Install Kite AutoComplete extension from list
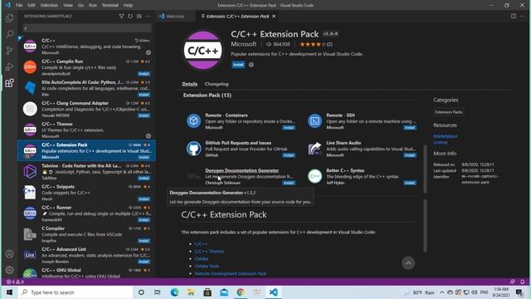Viewport: 531px width, 299px height. [x=144, y=95]
